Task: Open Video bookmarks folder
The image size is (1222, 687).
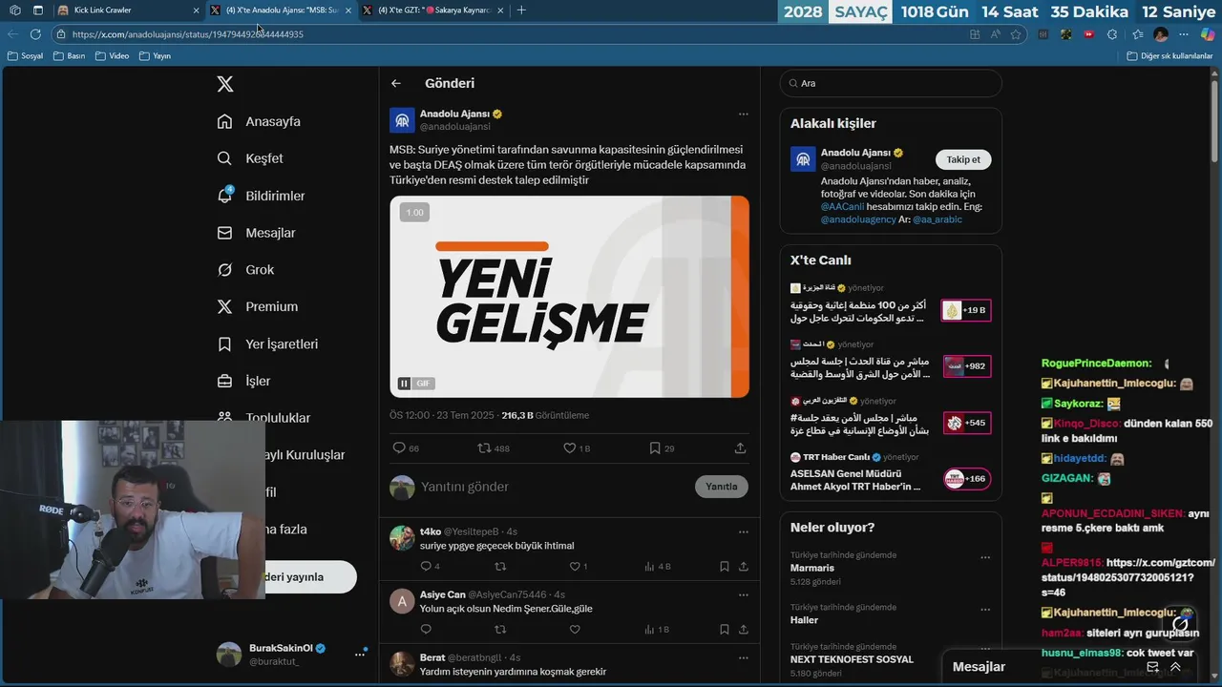Action: pos(113,56)
